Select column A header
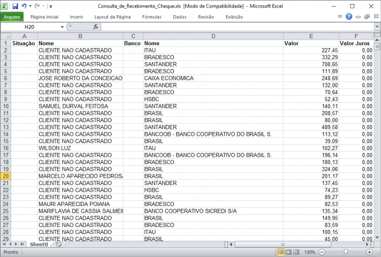 (x=24, y=36)
